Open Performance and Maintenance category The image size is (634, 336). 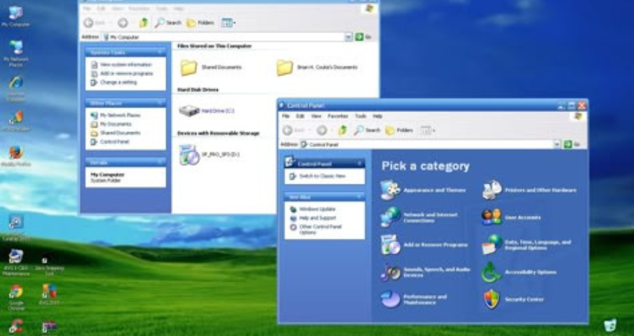coord(414,299)
